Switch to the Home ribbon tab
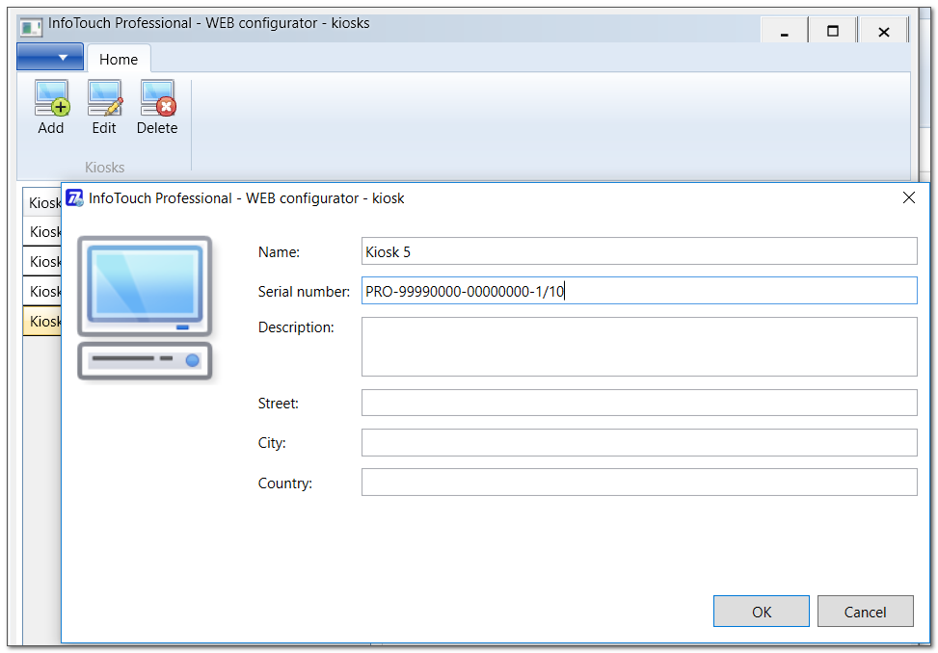Screen dimensions: 938x653 click(x=119, y=59)
